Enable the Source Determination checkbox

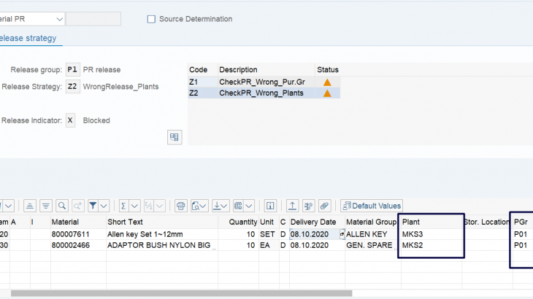(x=151, y=19)
